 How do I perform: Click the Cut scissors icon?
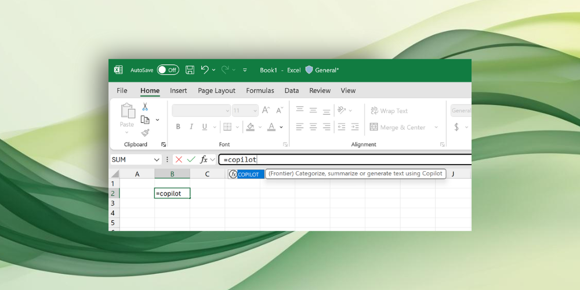point(145,107)
